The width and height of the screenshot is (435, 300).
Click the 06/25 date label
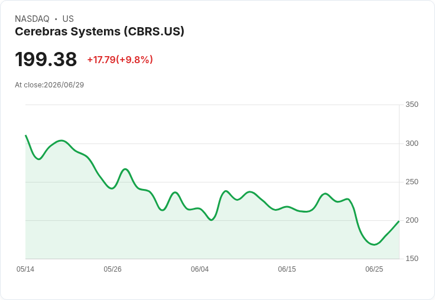pyautogui.click(x=374, y=269)
